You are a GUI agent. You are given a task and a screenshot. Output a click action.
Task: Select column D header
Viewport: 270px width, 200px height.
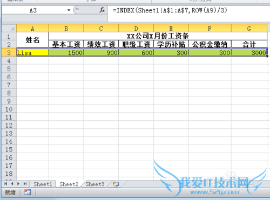pyautogui.click(x=136, y=29)
